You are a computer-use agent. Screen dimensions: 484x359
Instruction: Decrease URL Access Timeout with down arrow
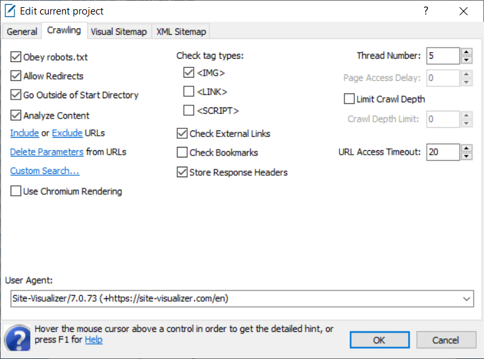pos(467,156)
